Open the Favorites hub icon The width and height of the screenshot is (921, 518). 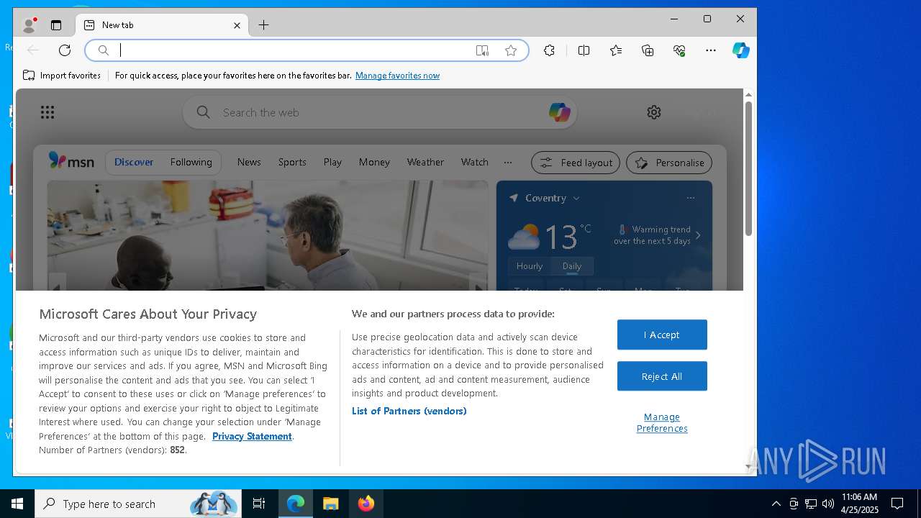coord(616,50)
